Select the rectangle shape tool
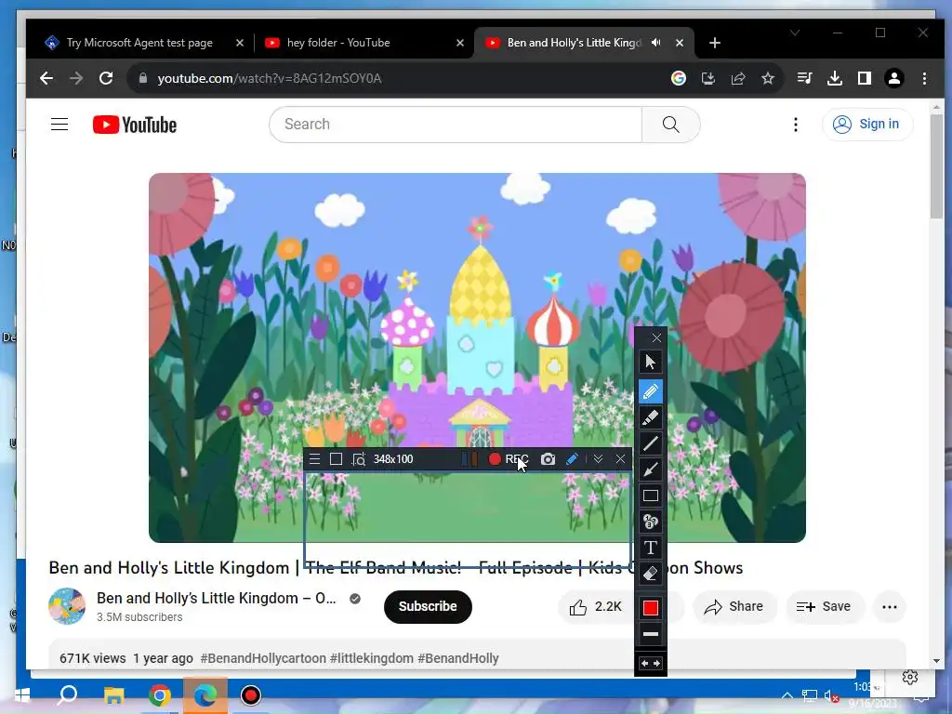The width and height of the screenshot is (952, 714). 650,496
